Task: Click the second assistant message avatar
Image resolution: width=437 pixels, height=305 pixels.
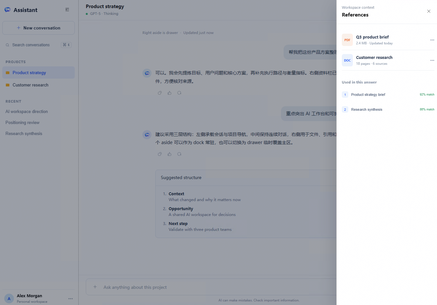Action: click(x=147, y=134)
